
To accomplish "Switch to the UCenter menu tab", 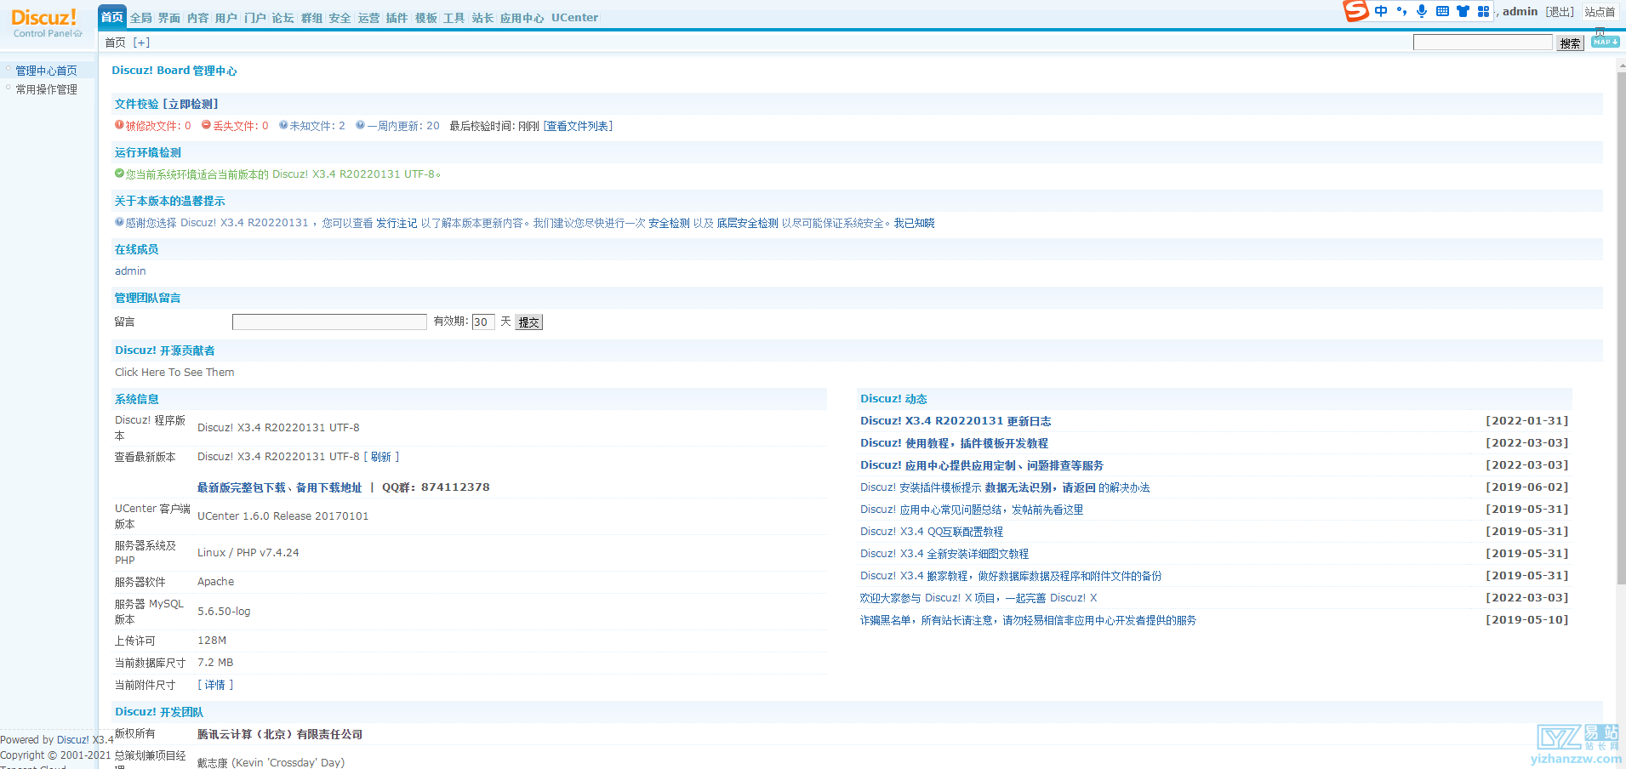I will click(574, 18).
